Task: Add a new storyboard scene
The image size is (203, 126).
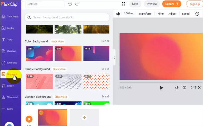Action: click(84, 118)
